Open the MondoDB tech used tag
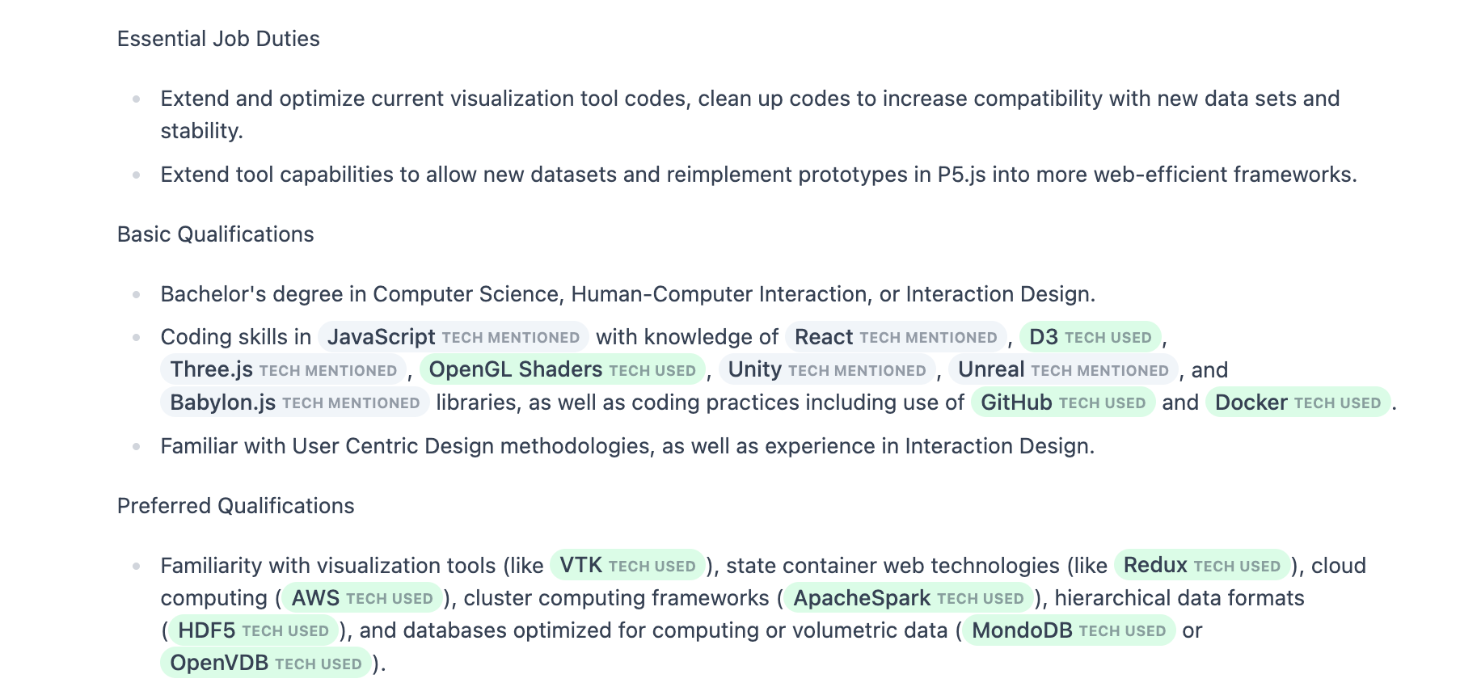The width and height of the screenshot is (1460, 687). [1068, 630]
